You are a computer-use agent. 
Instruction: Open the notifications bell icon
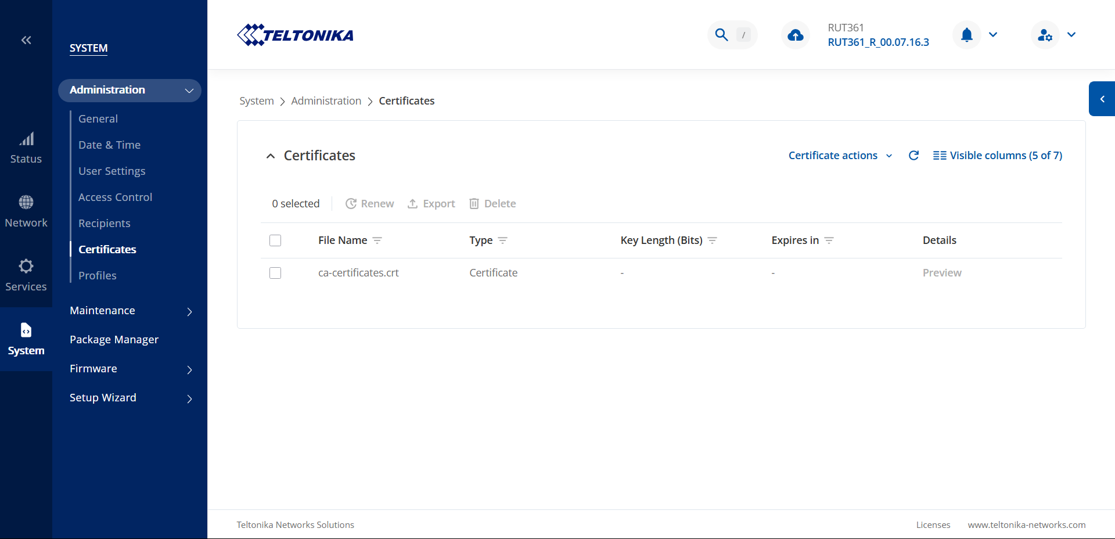[966, 35]
